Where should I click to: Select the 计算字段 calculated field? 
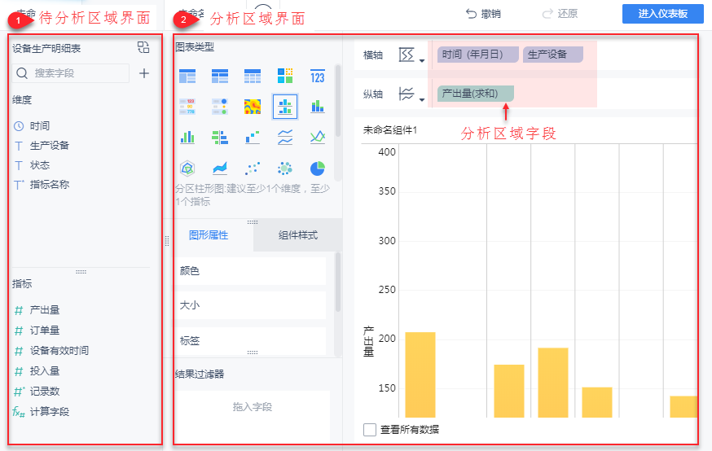point(50,412)
